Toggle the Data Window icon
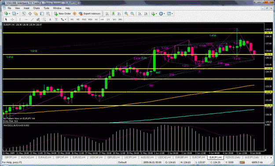275x166 pixels. [30, 14]
